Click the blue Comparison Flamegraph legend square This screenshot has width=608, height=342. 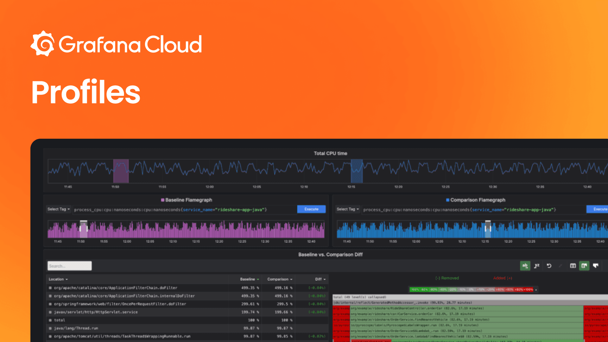pos(448,200)
